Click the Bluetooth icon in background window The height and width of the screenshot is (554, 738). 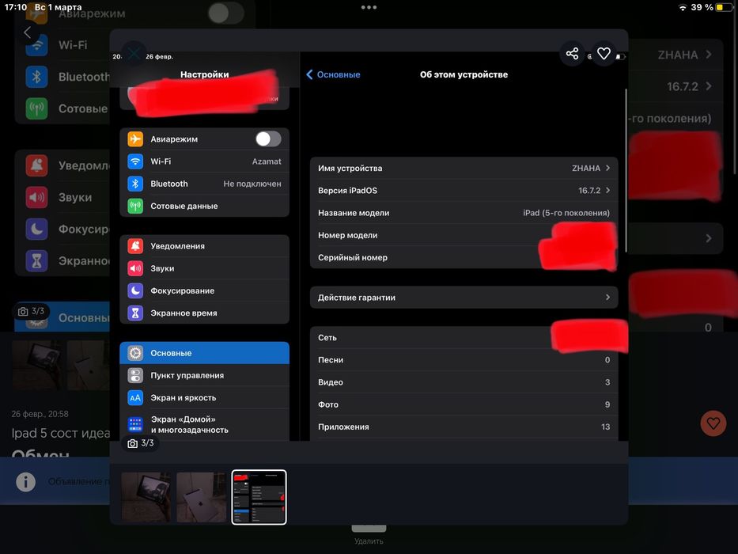click(x=36, y=77)
